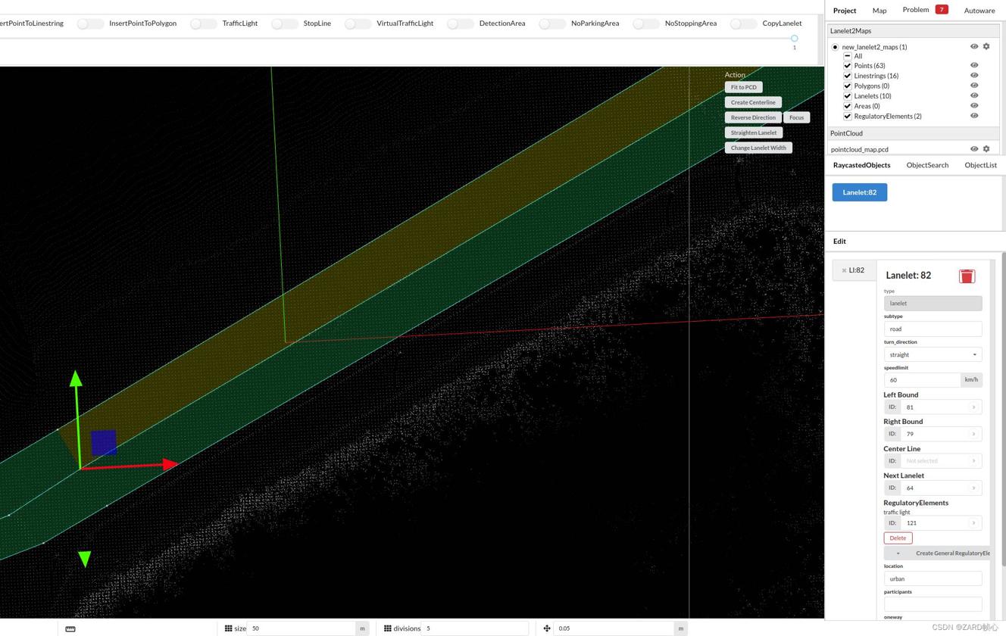Image resolution: width=1006 pixels, height=636 pixels.
Task: Close the LI:82 edit tab
Action: tap(844, 270)
